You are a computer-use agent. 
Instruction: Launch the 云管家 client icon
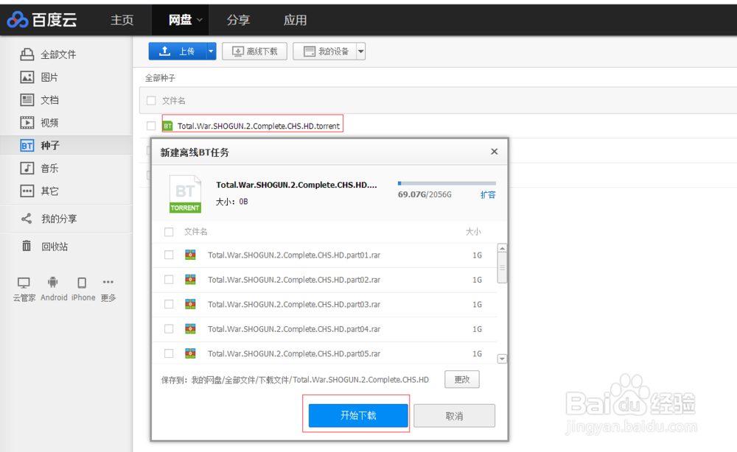(x=23, y=282)
